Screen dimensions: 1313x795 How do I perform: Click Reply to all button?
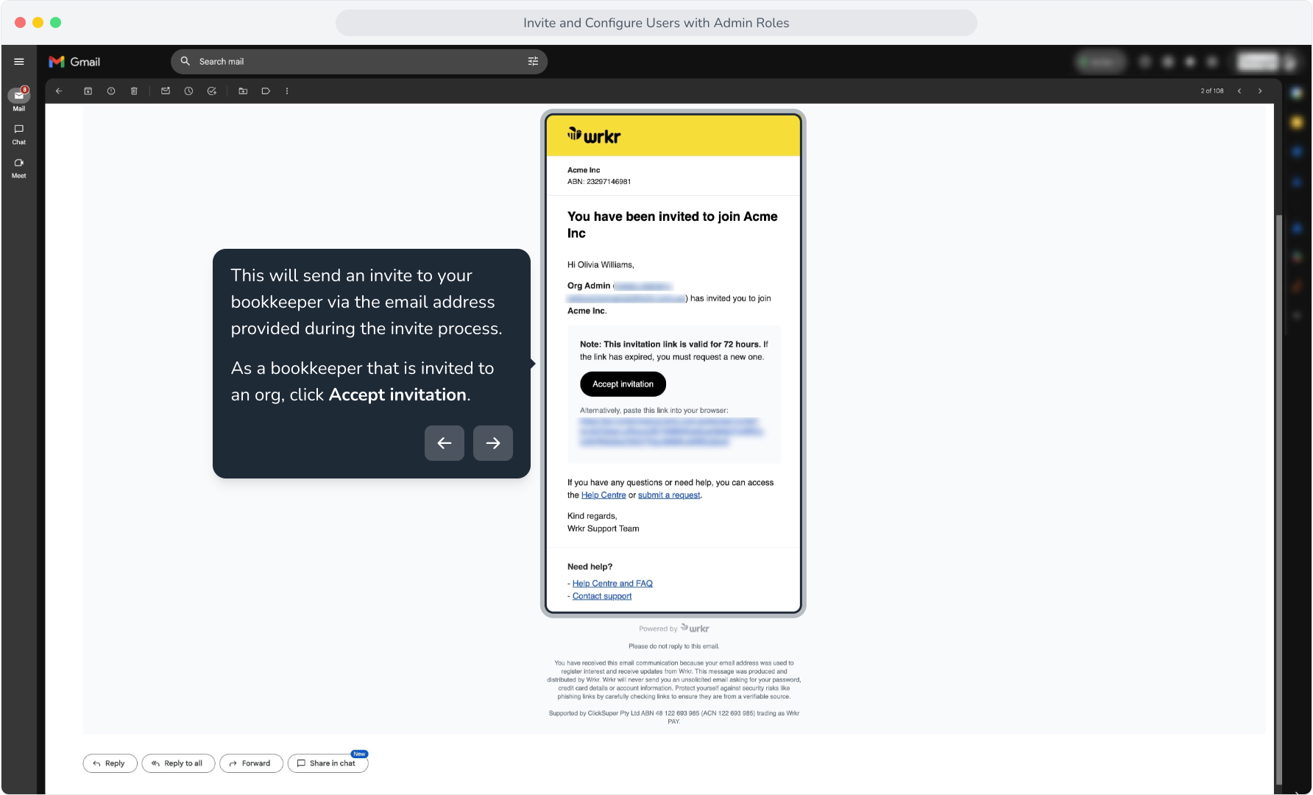coord(178,763)
